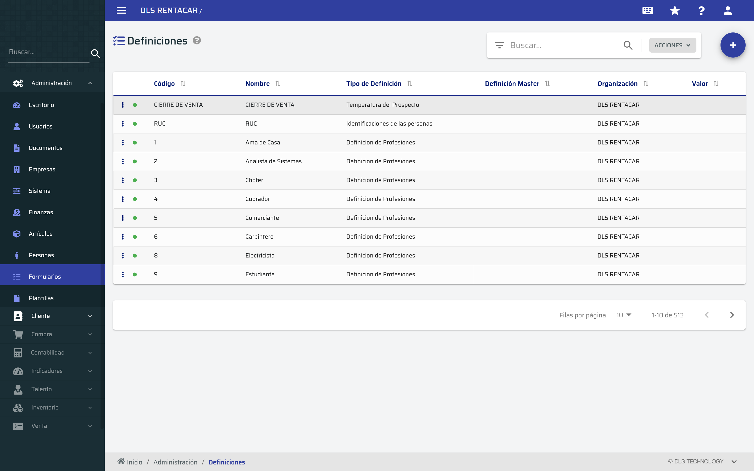Open Usuarios in the sidebar

[x=41, y=126]
